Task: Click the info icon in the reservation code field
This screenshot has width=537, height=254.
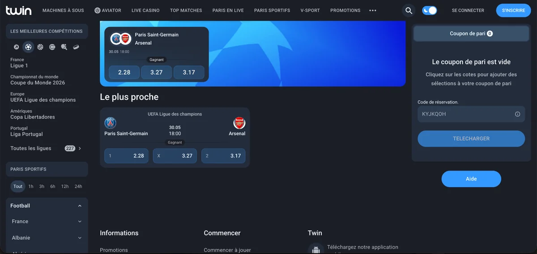Action: point(517,114)
